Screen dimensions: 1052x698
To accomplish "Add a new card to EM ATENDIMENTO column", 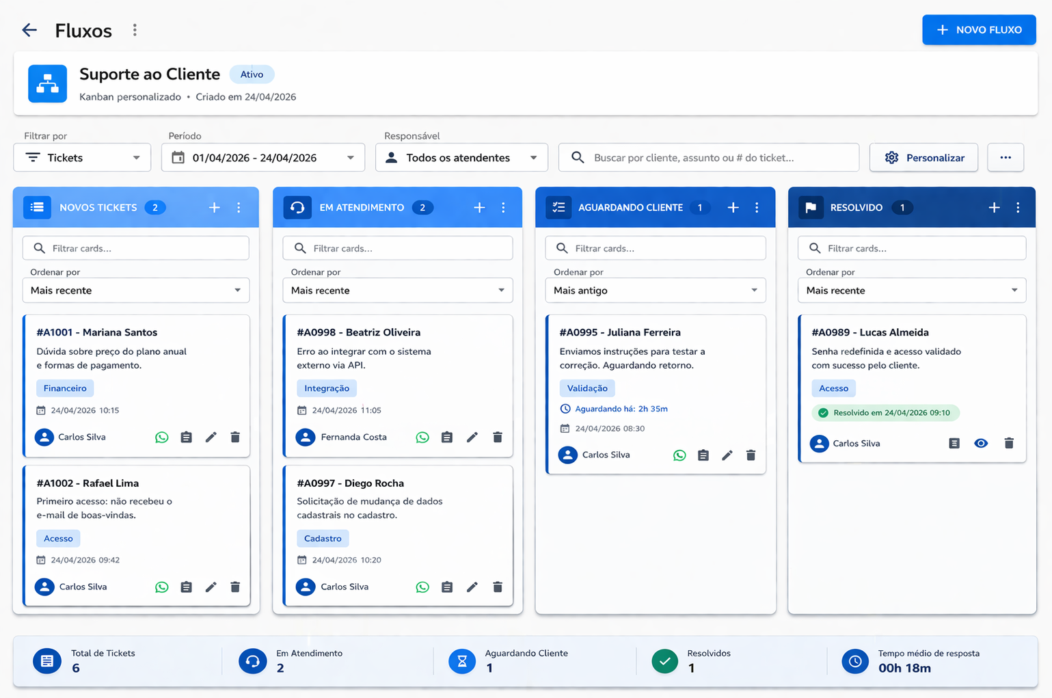I will point(479,207).
